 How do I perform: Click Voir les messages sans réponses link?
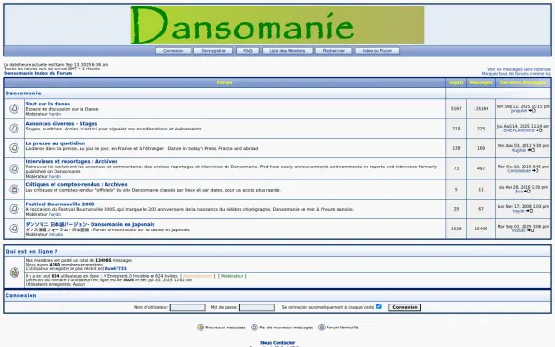[519, 69]
